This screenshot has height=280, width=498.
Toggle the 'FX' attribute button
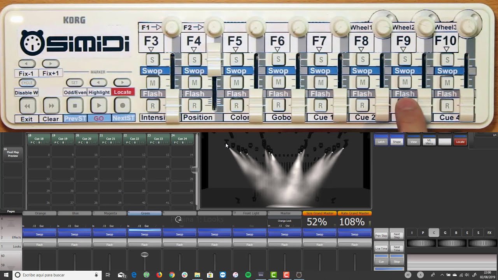pyautogui.click(x=489, y=233)
